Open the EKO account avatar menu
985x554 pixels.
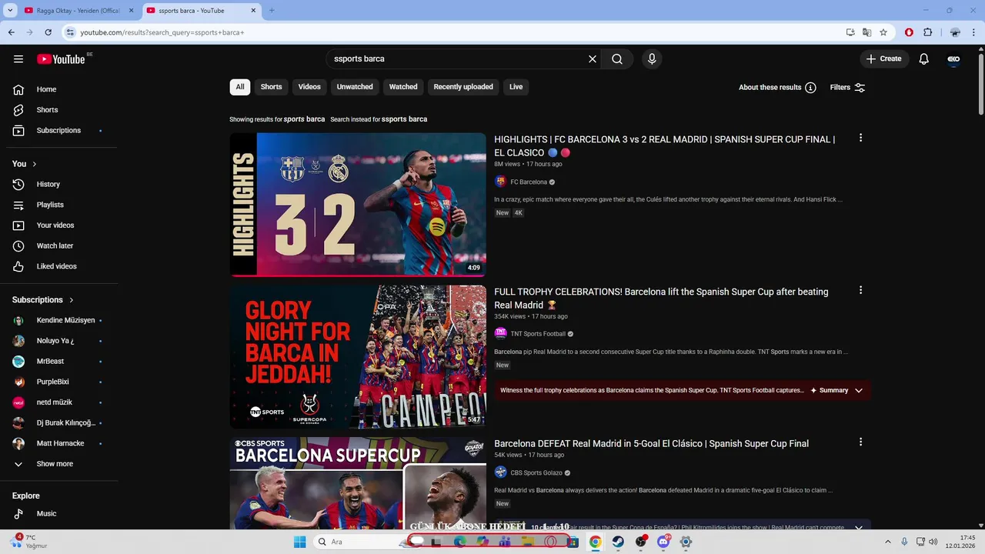click(953, 59)
